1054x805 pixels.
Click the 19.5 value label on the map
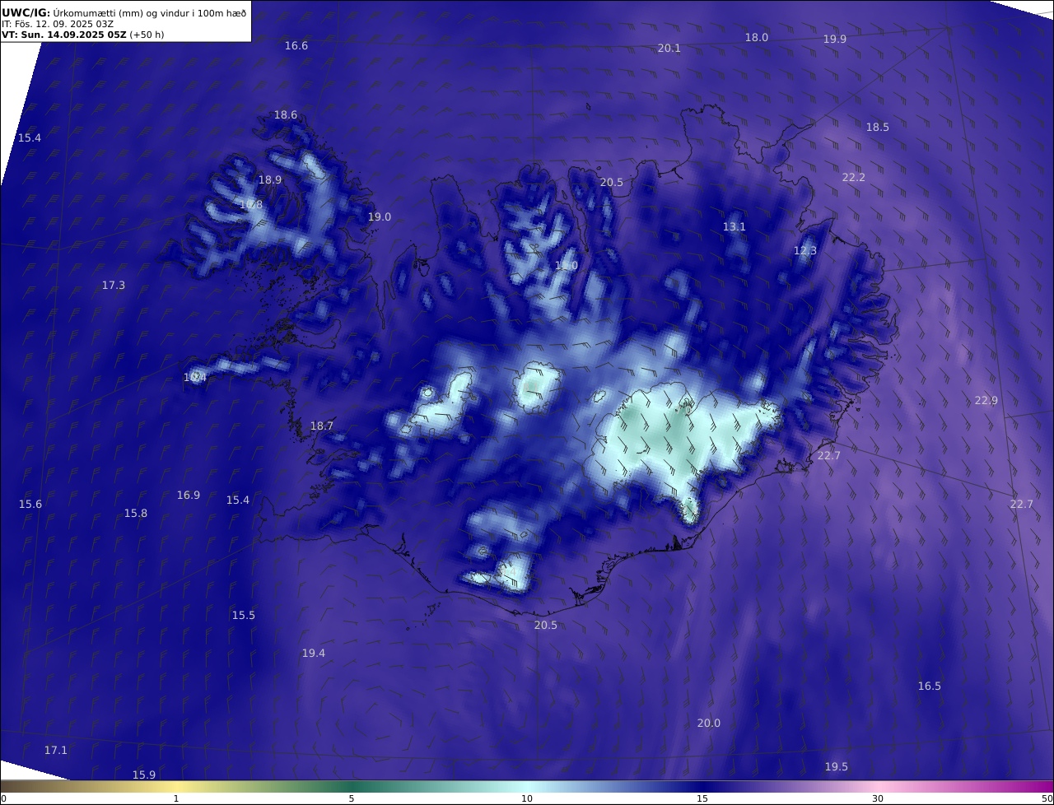pos(837,767)
